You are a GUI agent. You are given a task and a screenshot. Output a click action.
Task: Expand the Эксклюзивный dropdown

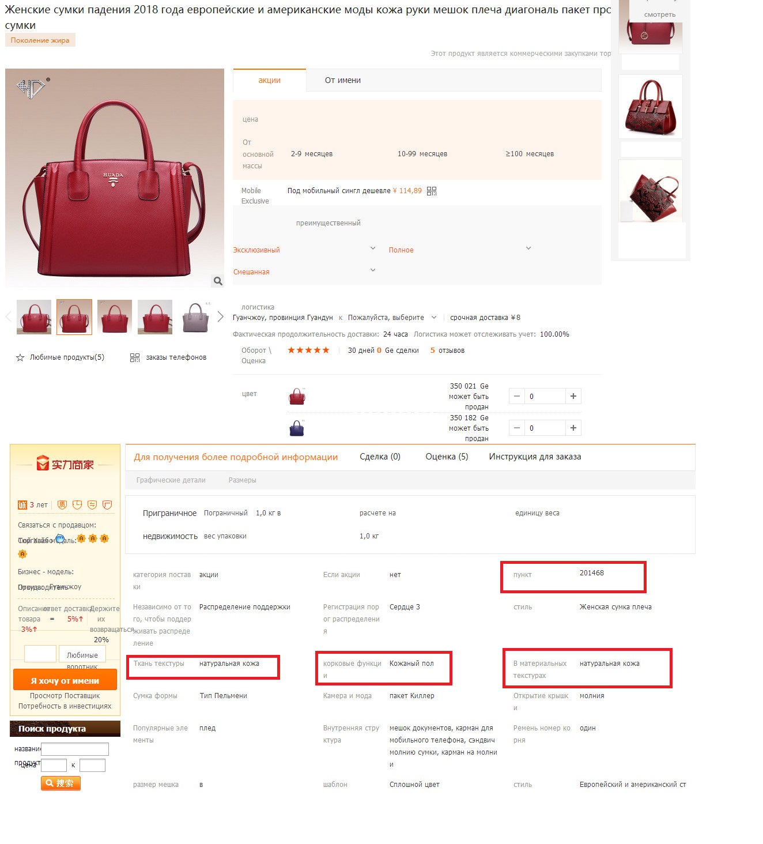tap(373, 248)
